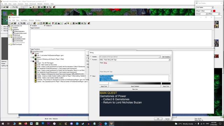Click New Category folder icon in Trigger Editor
The width and height of the screenshot is (224, 126).
(38, 23)
